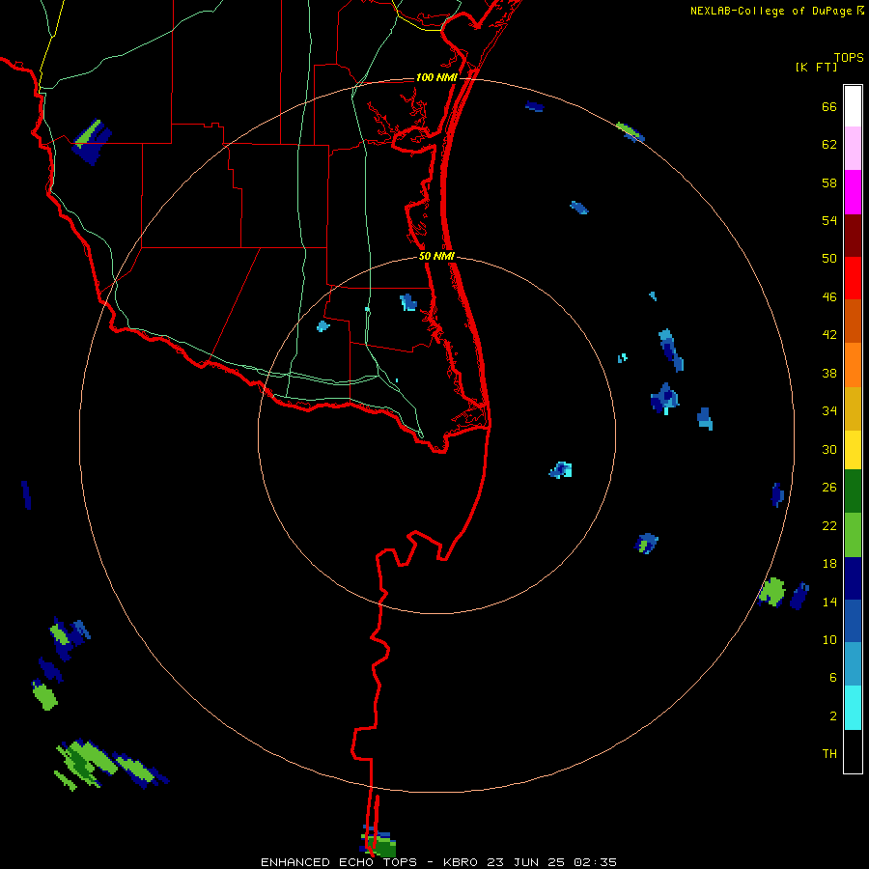Screen dimensions: 869x869
Task: Pick the dark red (maroon) legend swatch
Action: tap(853, 235)
